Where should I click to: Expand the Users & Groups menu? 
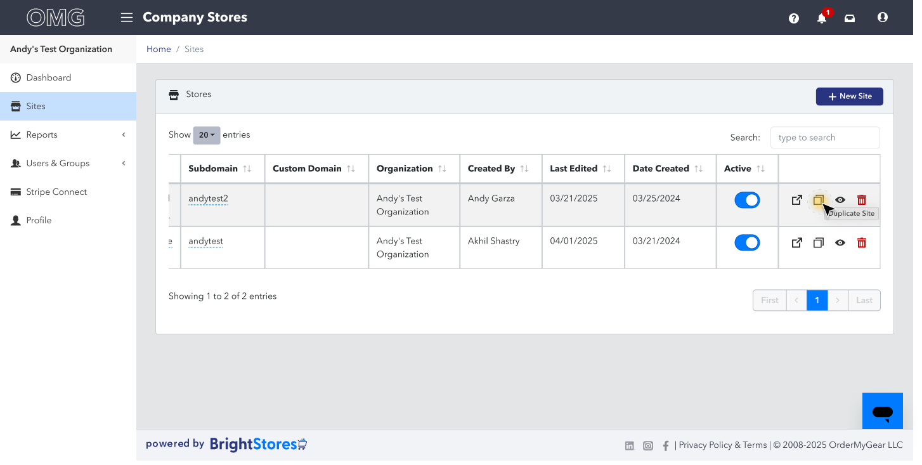click(68, 163)
